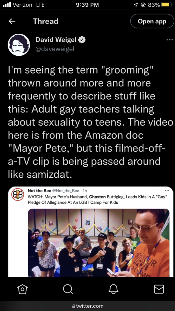Image resolution: width=175 pixels, height=311 pixels.
Task: Click David Weigel's profile avatar
Action: click(19, 45)
